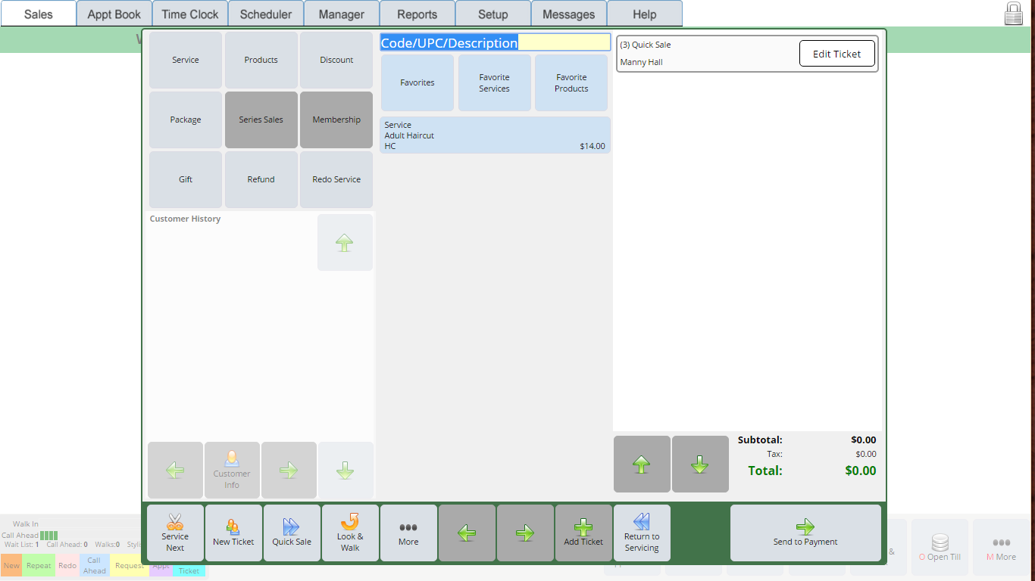Move ticket list up with green arrow
This screenshot has height=581, width=1035.
pyautogui.click(x=642, y=464)
